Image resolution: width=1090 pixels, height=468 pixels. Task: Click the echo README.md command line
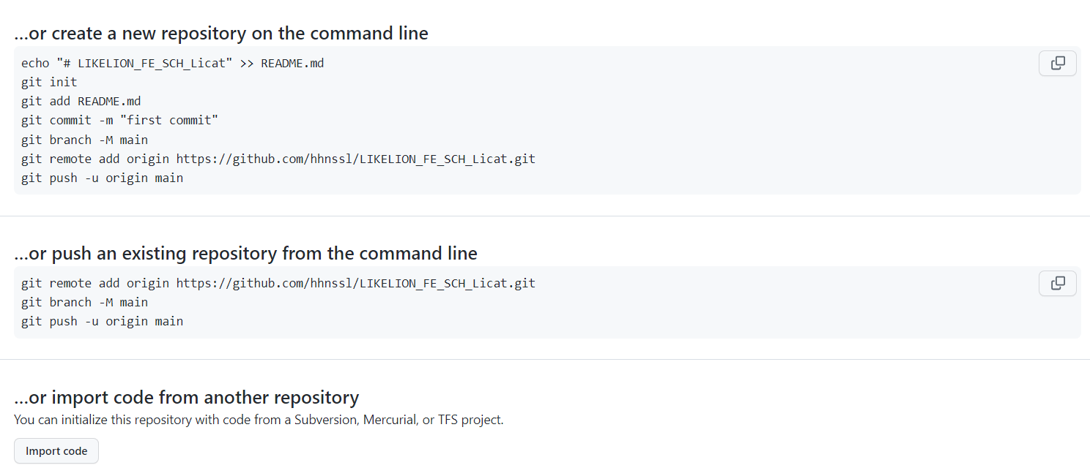[172, 64]
